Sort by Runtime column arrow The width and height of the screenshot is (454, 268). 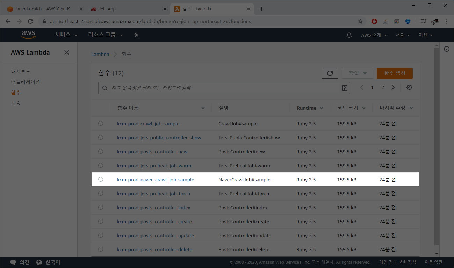(322, 108)
